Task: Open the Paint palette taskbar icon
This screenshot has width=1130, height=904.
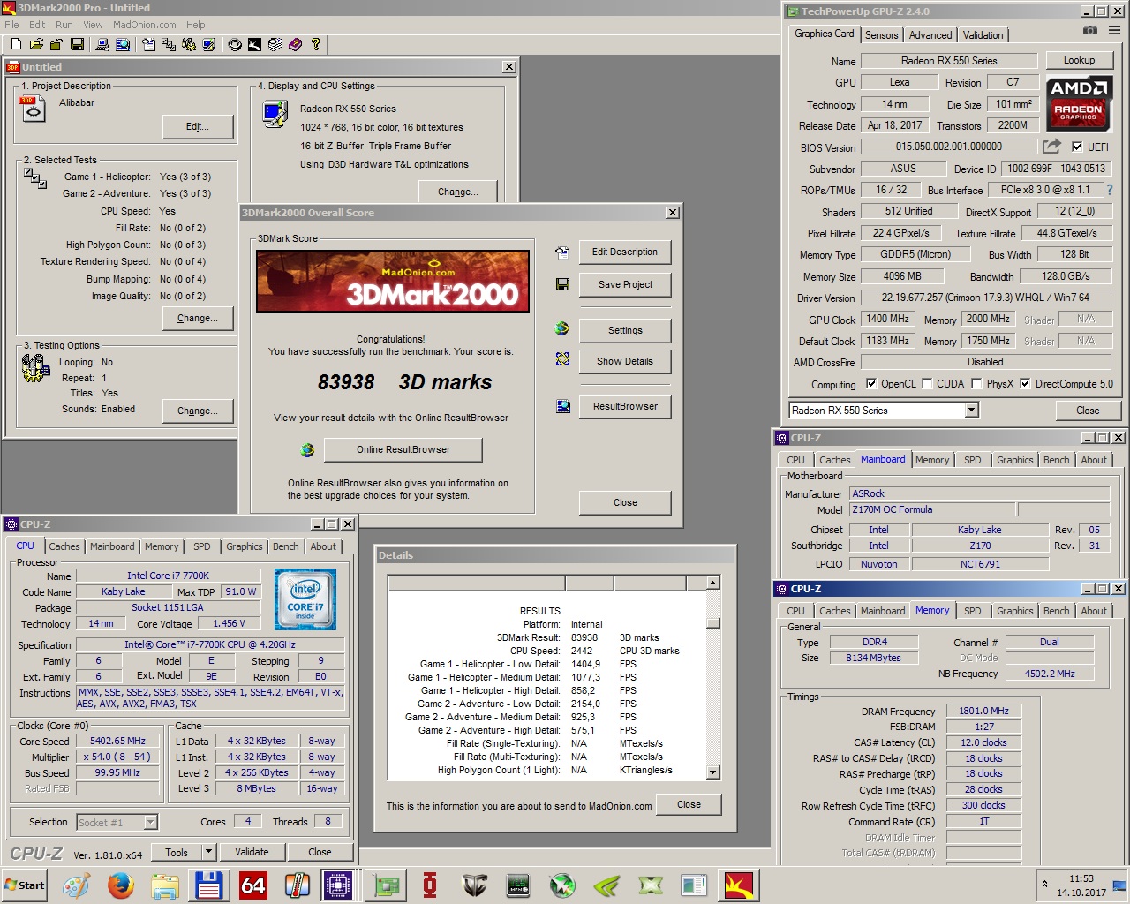Action: pos(77,885)
